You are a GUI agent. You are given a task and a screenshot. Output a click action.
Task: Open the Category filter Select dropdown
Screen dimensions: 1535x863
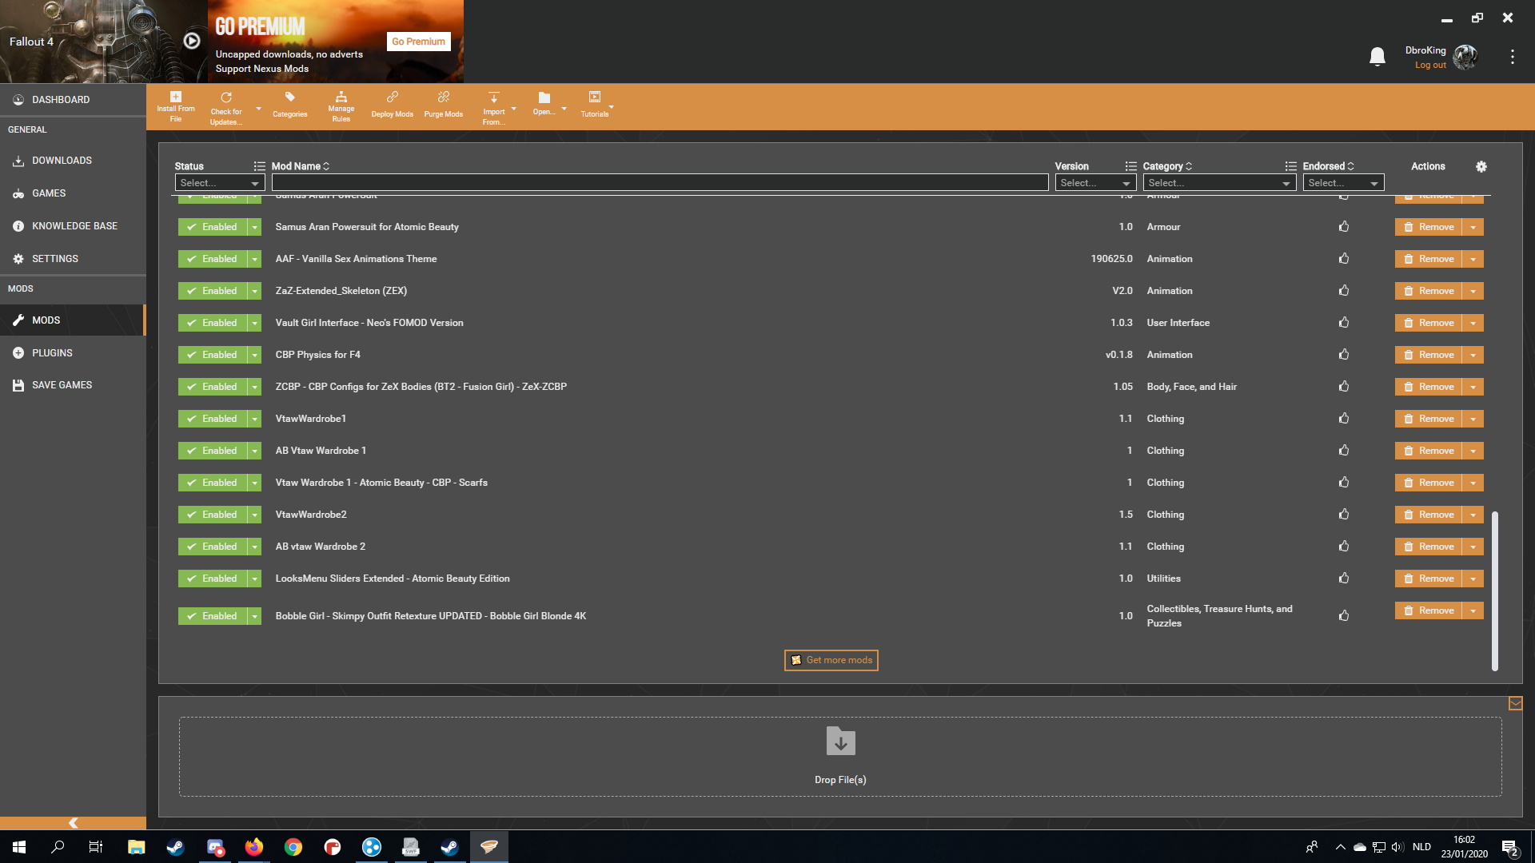point(1218,183)
